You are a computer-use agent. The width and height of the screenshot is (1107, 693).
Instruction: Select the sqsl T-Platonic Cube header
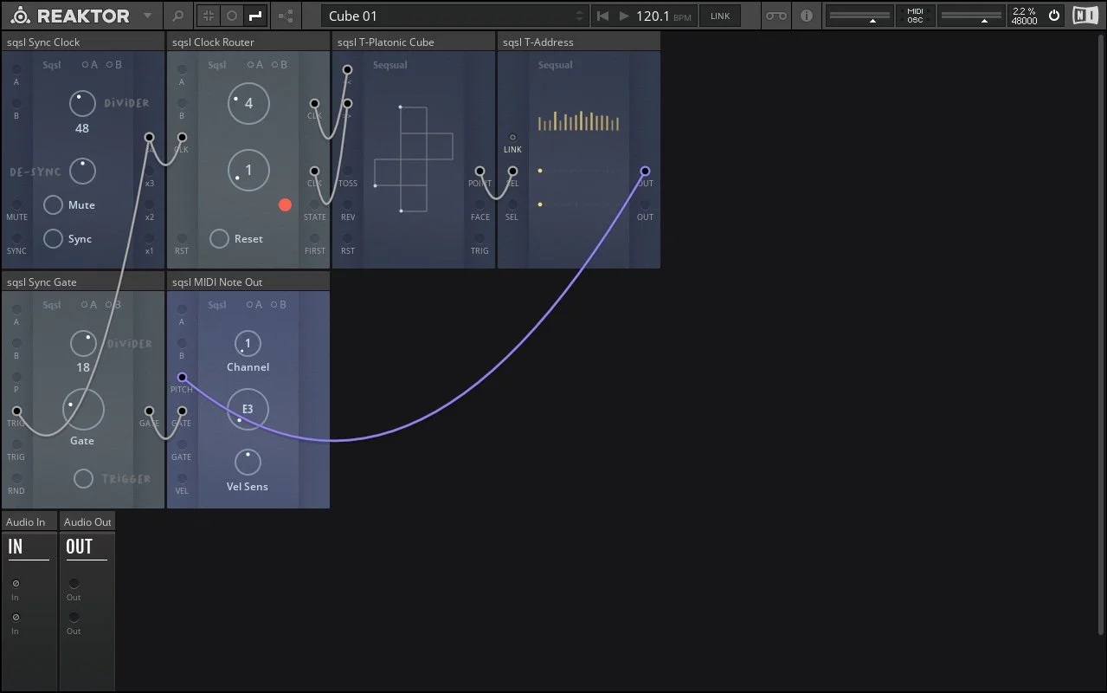414,42
